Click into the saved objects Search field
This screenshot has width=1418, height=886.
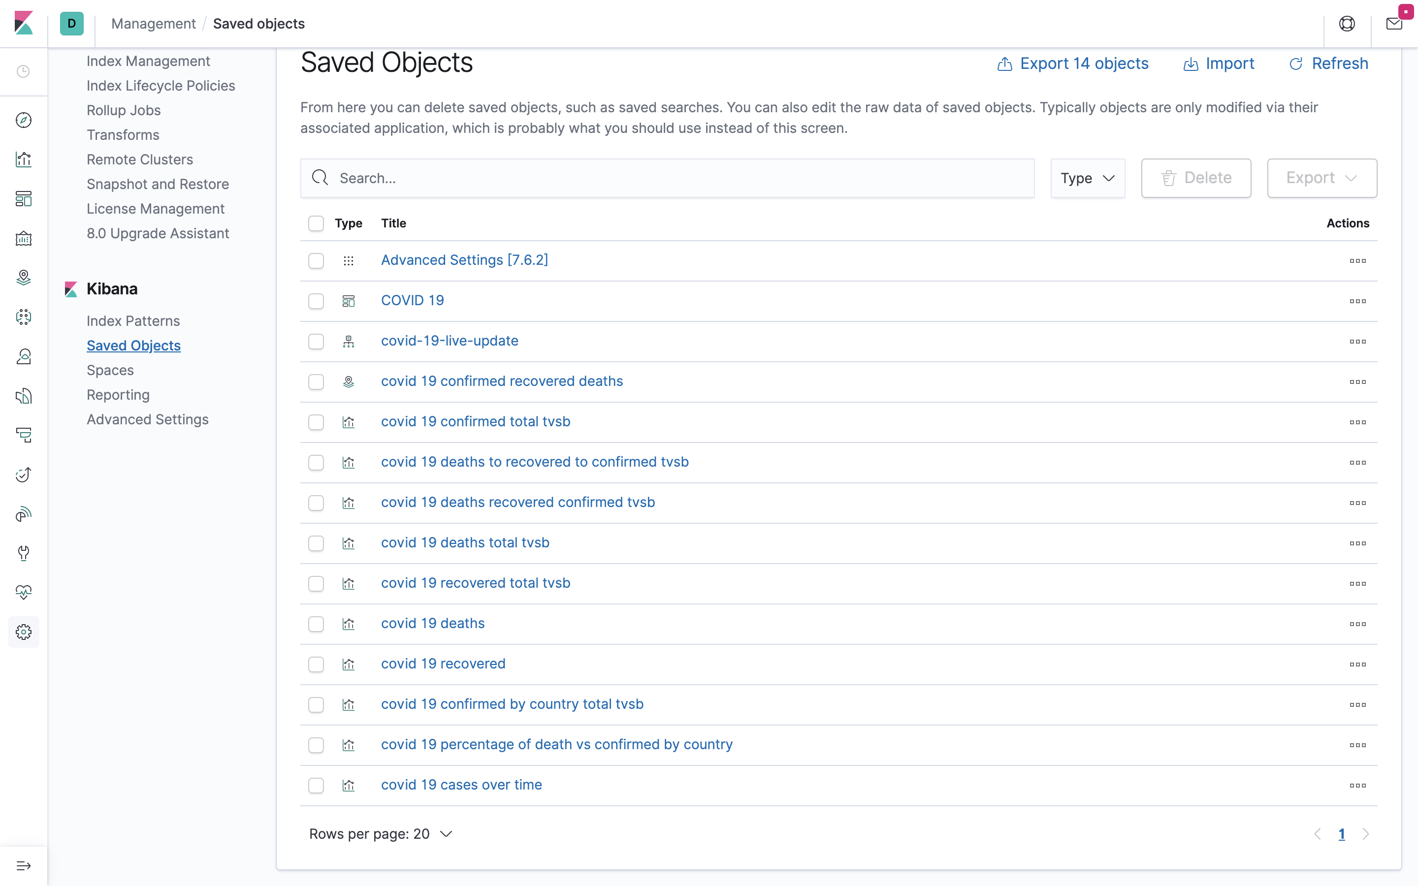pyautogui.click(x=668, y=178)
